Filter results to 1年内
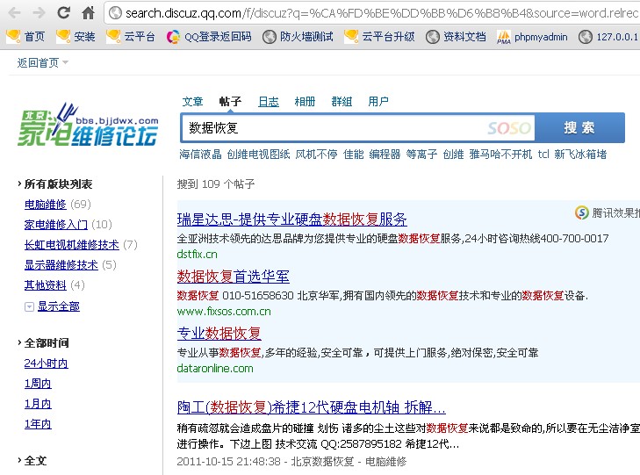Viewport: 640px width, 475px height. point(38,424)
